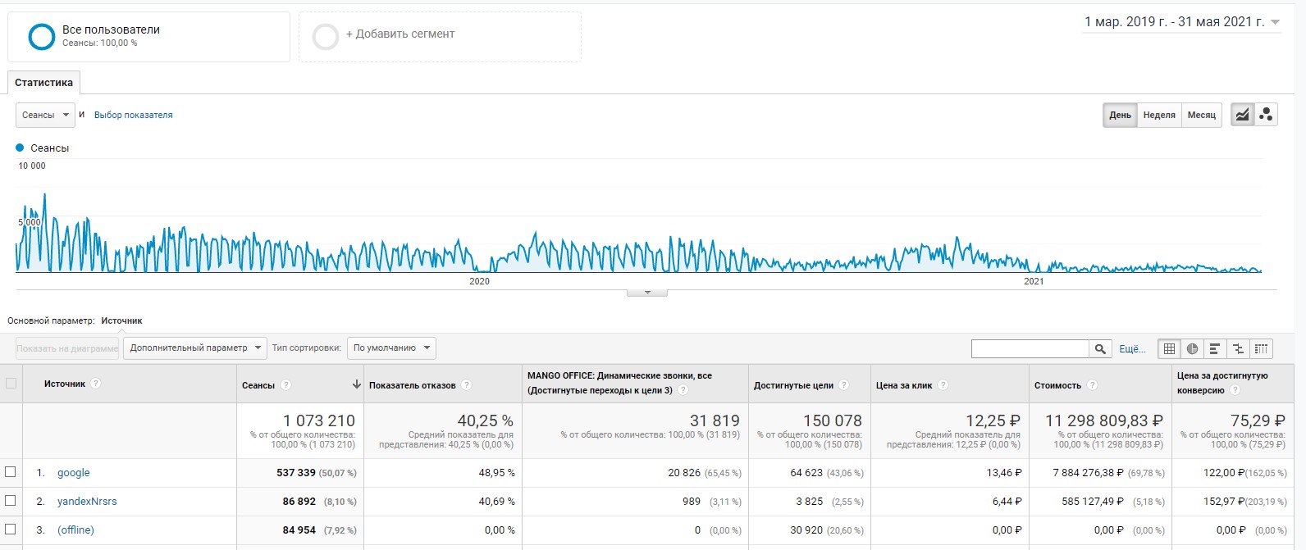1306x550 pixels.
Task: Open the По умолчанию sort type dropdown
Action: [x=391, y=348]
